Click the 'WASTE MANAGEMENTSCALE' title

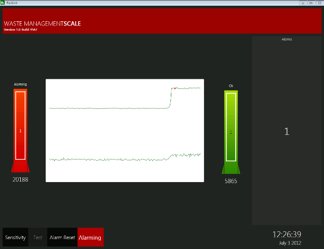pos(43,23)
